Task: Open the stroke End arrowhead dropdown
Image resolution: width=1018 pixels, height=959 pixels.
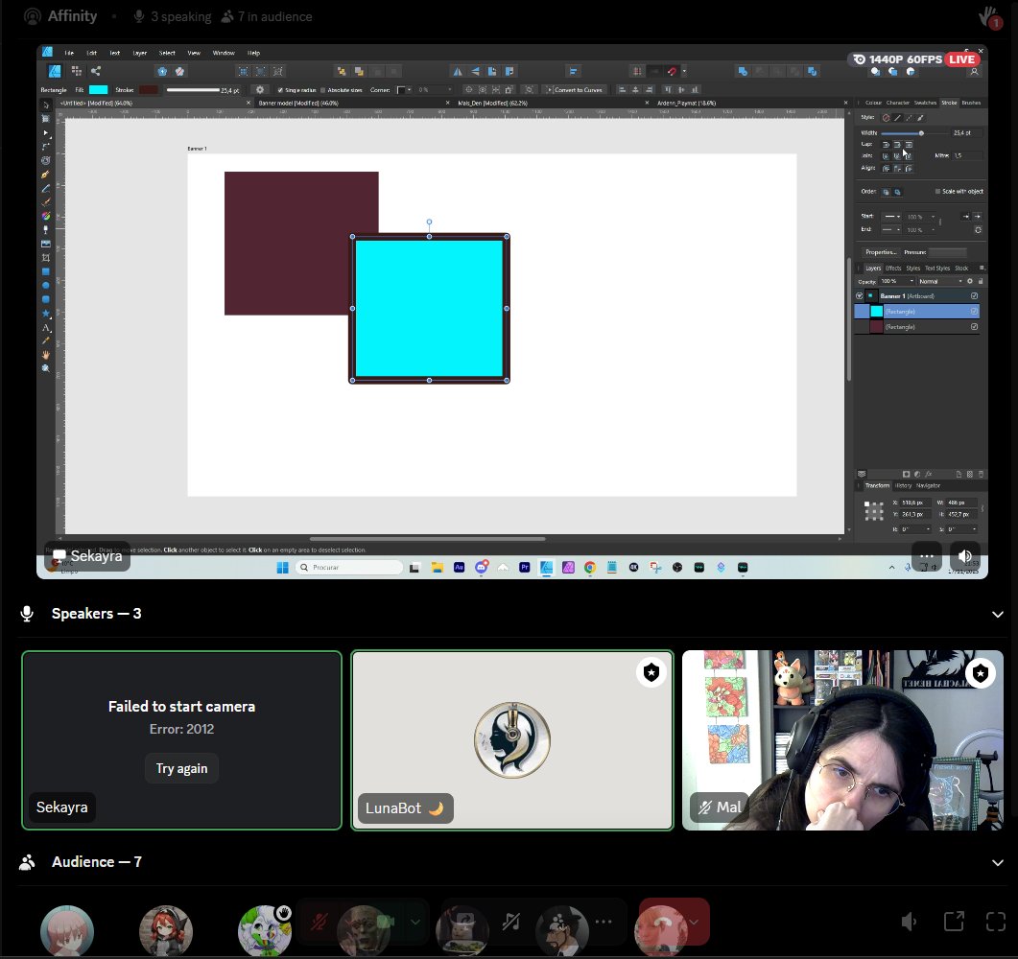Action: pos(891,230)
